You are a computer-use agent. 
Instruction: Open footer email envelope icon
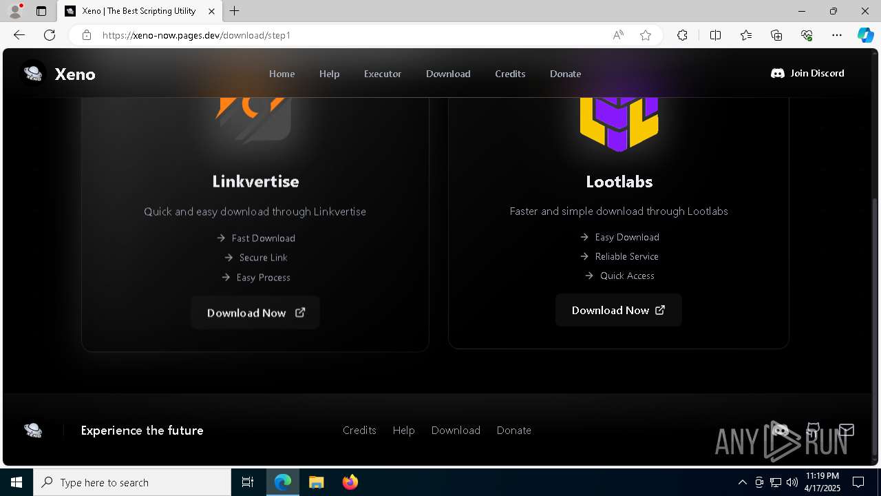coord(847,430)
